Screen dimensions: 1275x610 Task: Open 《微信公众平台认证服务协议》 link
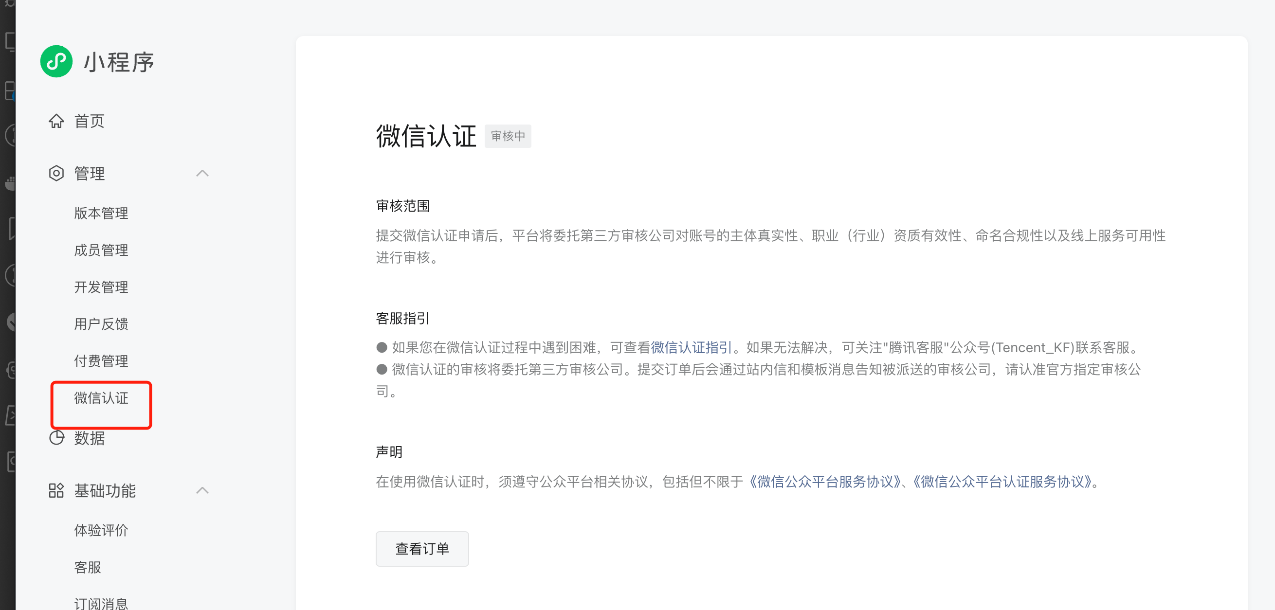pyautogui.click(x=1002, y=482)
